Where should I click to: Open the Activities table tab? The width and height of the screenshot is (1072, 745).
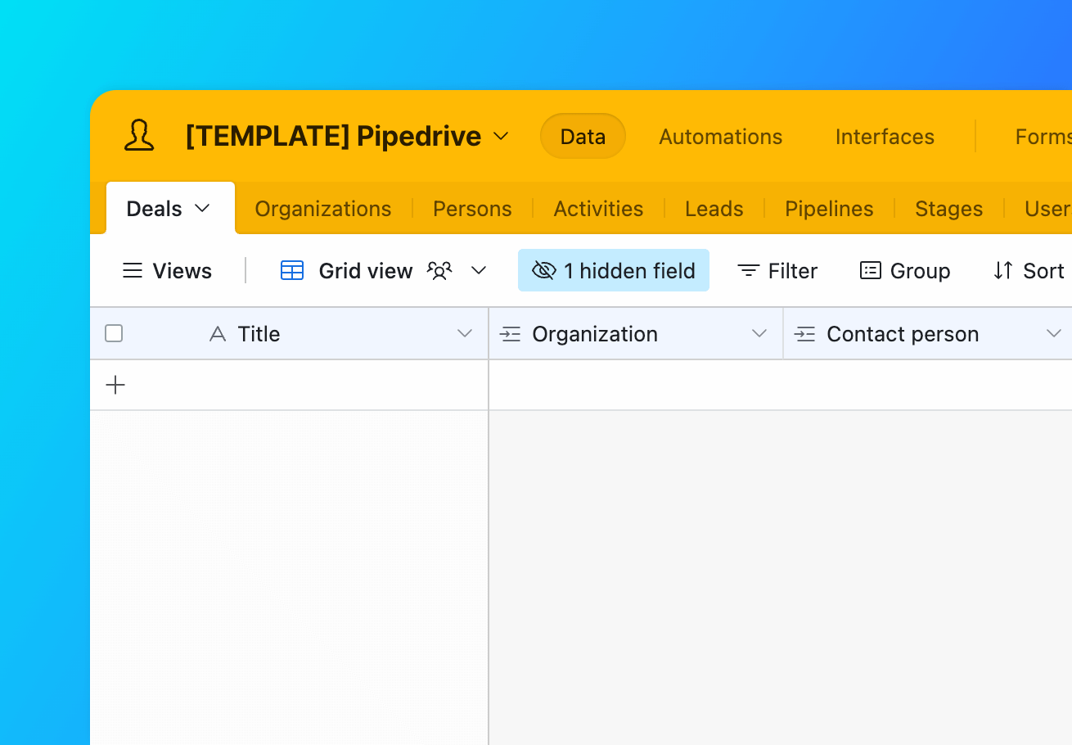[x=598, y=209]
